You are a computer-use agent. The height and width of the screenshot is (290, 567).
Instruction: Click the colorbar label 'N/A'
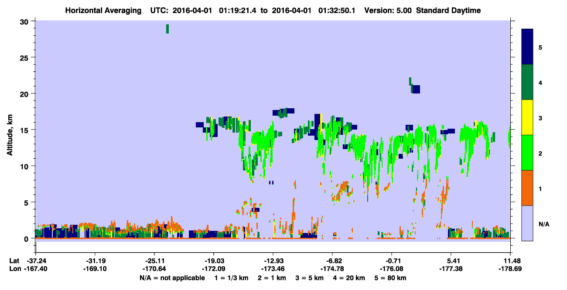point(544,224)
